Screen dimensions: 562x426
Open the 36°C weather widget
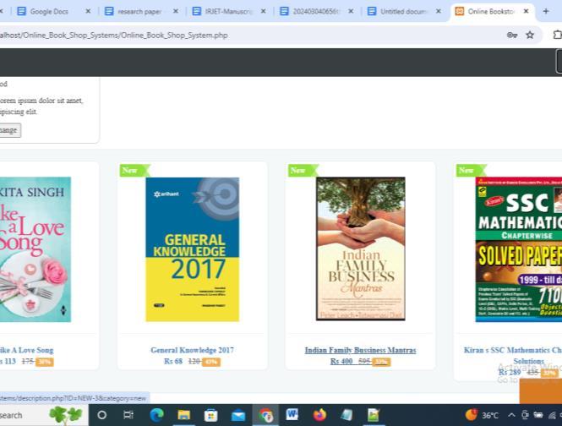[482, 415]
